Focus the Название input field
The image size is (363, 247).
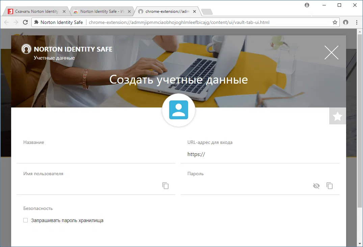[96, 154]
